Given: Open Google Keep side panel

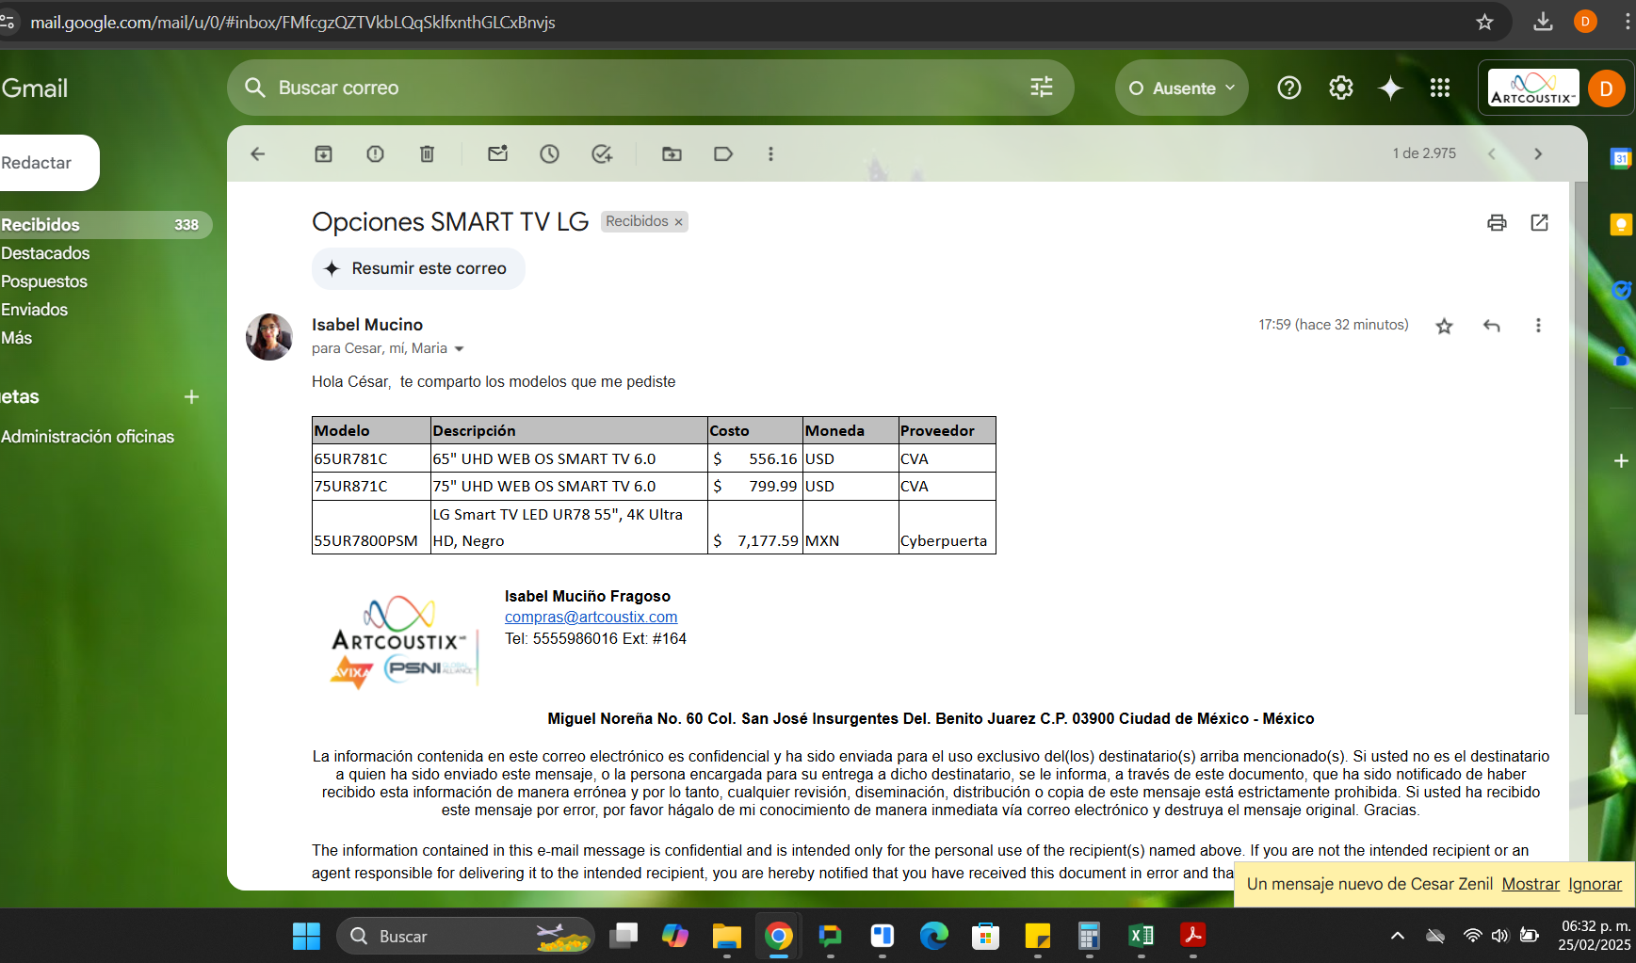Looking at the screenshot, I should tap(1621, 224).
